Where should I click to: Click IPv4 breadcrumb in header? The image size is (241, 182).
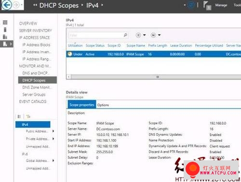coord(92,5)
